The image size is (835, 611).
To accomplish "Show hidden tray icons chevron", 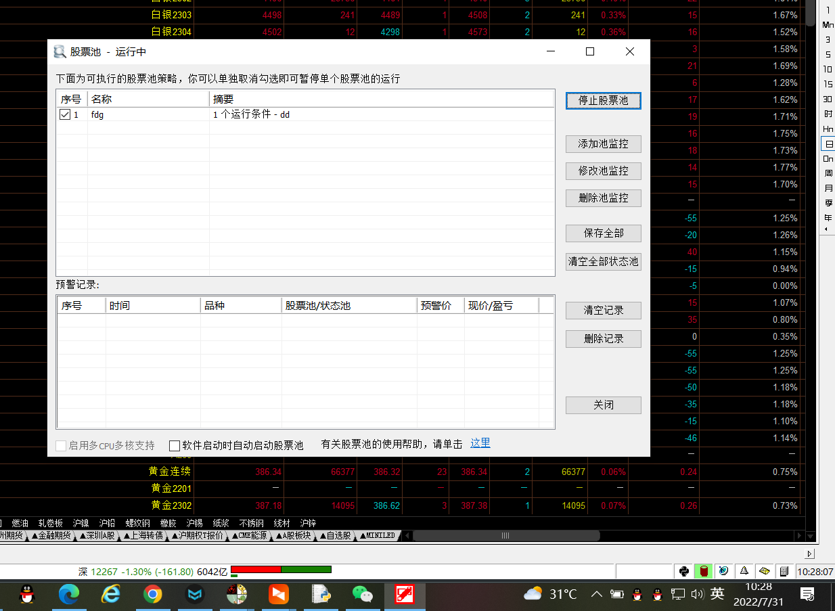I will pyautogui.click(x=597, y=594).
